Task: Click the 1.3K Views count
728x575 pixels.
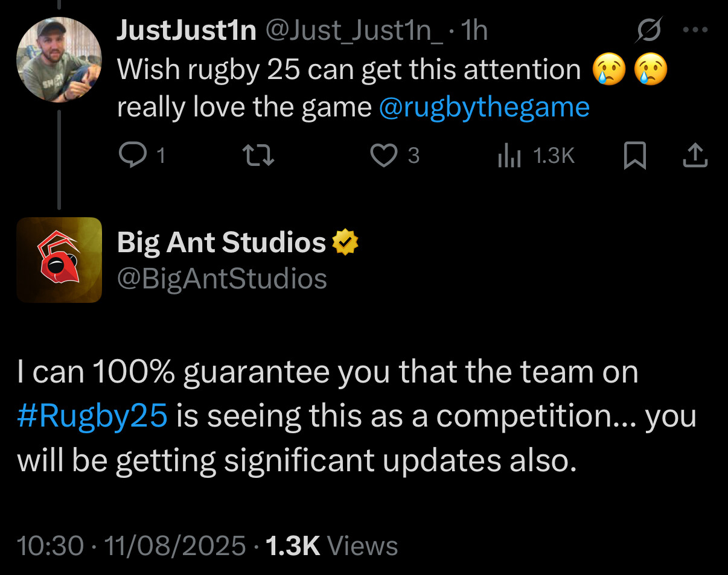Action: pos(331,546)
